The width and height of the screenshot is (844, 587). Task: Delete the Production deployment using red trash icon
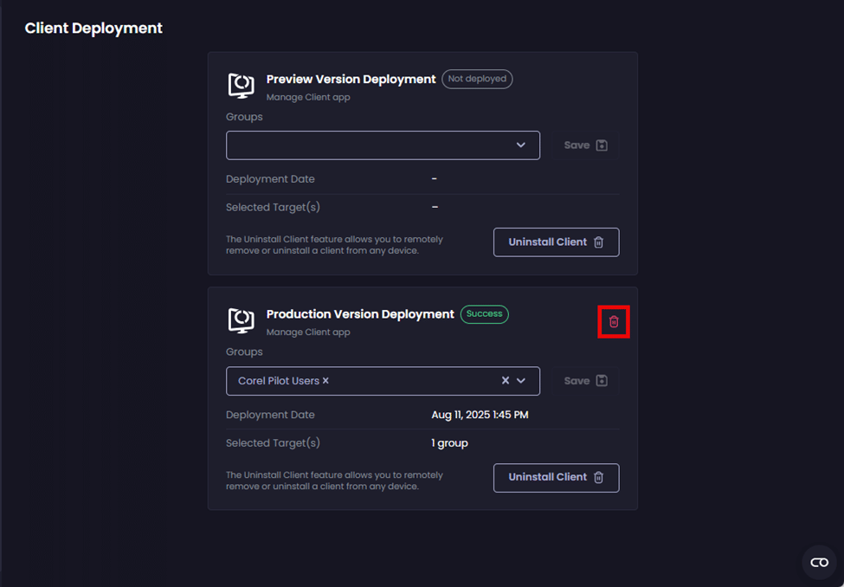click(614, 322)
